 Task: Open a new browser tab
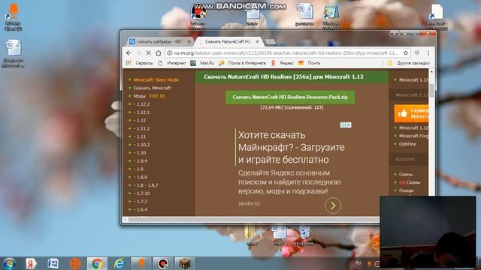tap(271, 42)
